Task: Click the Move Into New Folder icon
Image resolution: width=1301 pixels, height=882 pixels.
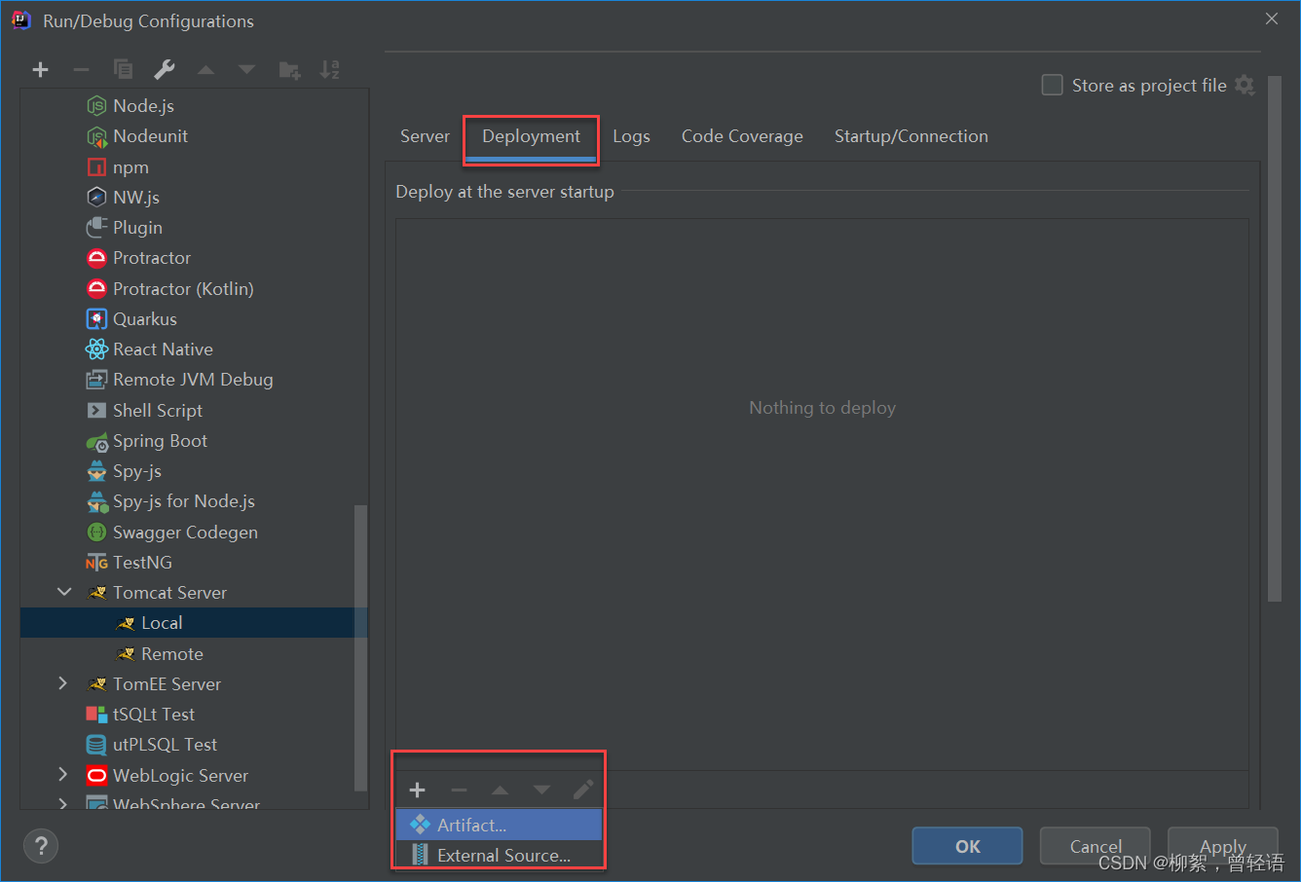Action: pos(289,69)
